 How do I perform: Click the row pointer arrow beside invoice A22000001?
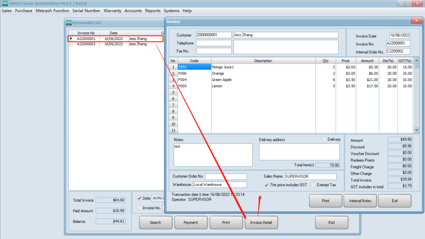pos(71,39)
